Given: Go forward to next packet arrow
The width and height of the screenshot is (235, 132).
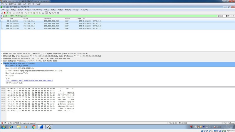Looking at the screenshot, I should coord(31,13).
